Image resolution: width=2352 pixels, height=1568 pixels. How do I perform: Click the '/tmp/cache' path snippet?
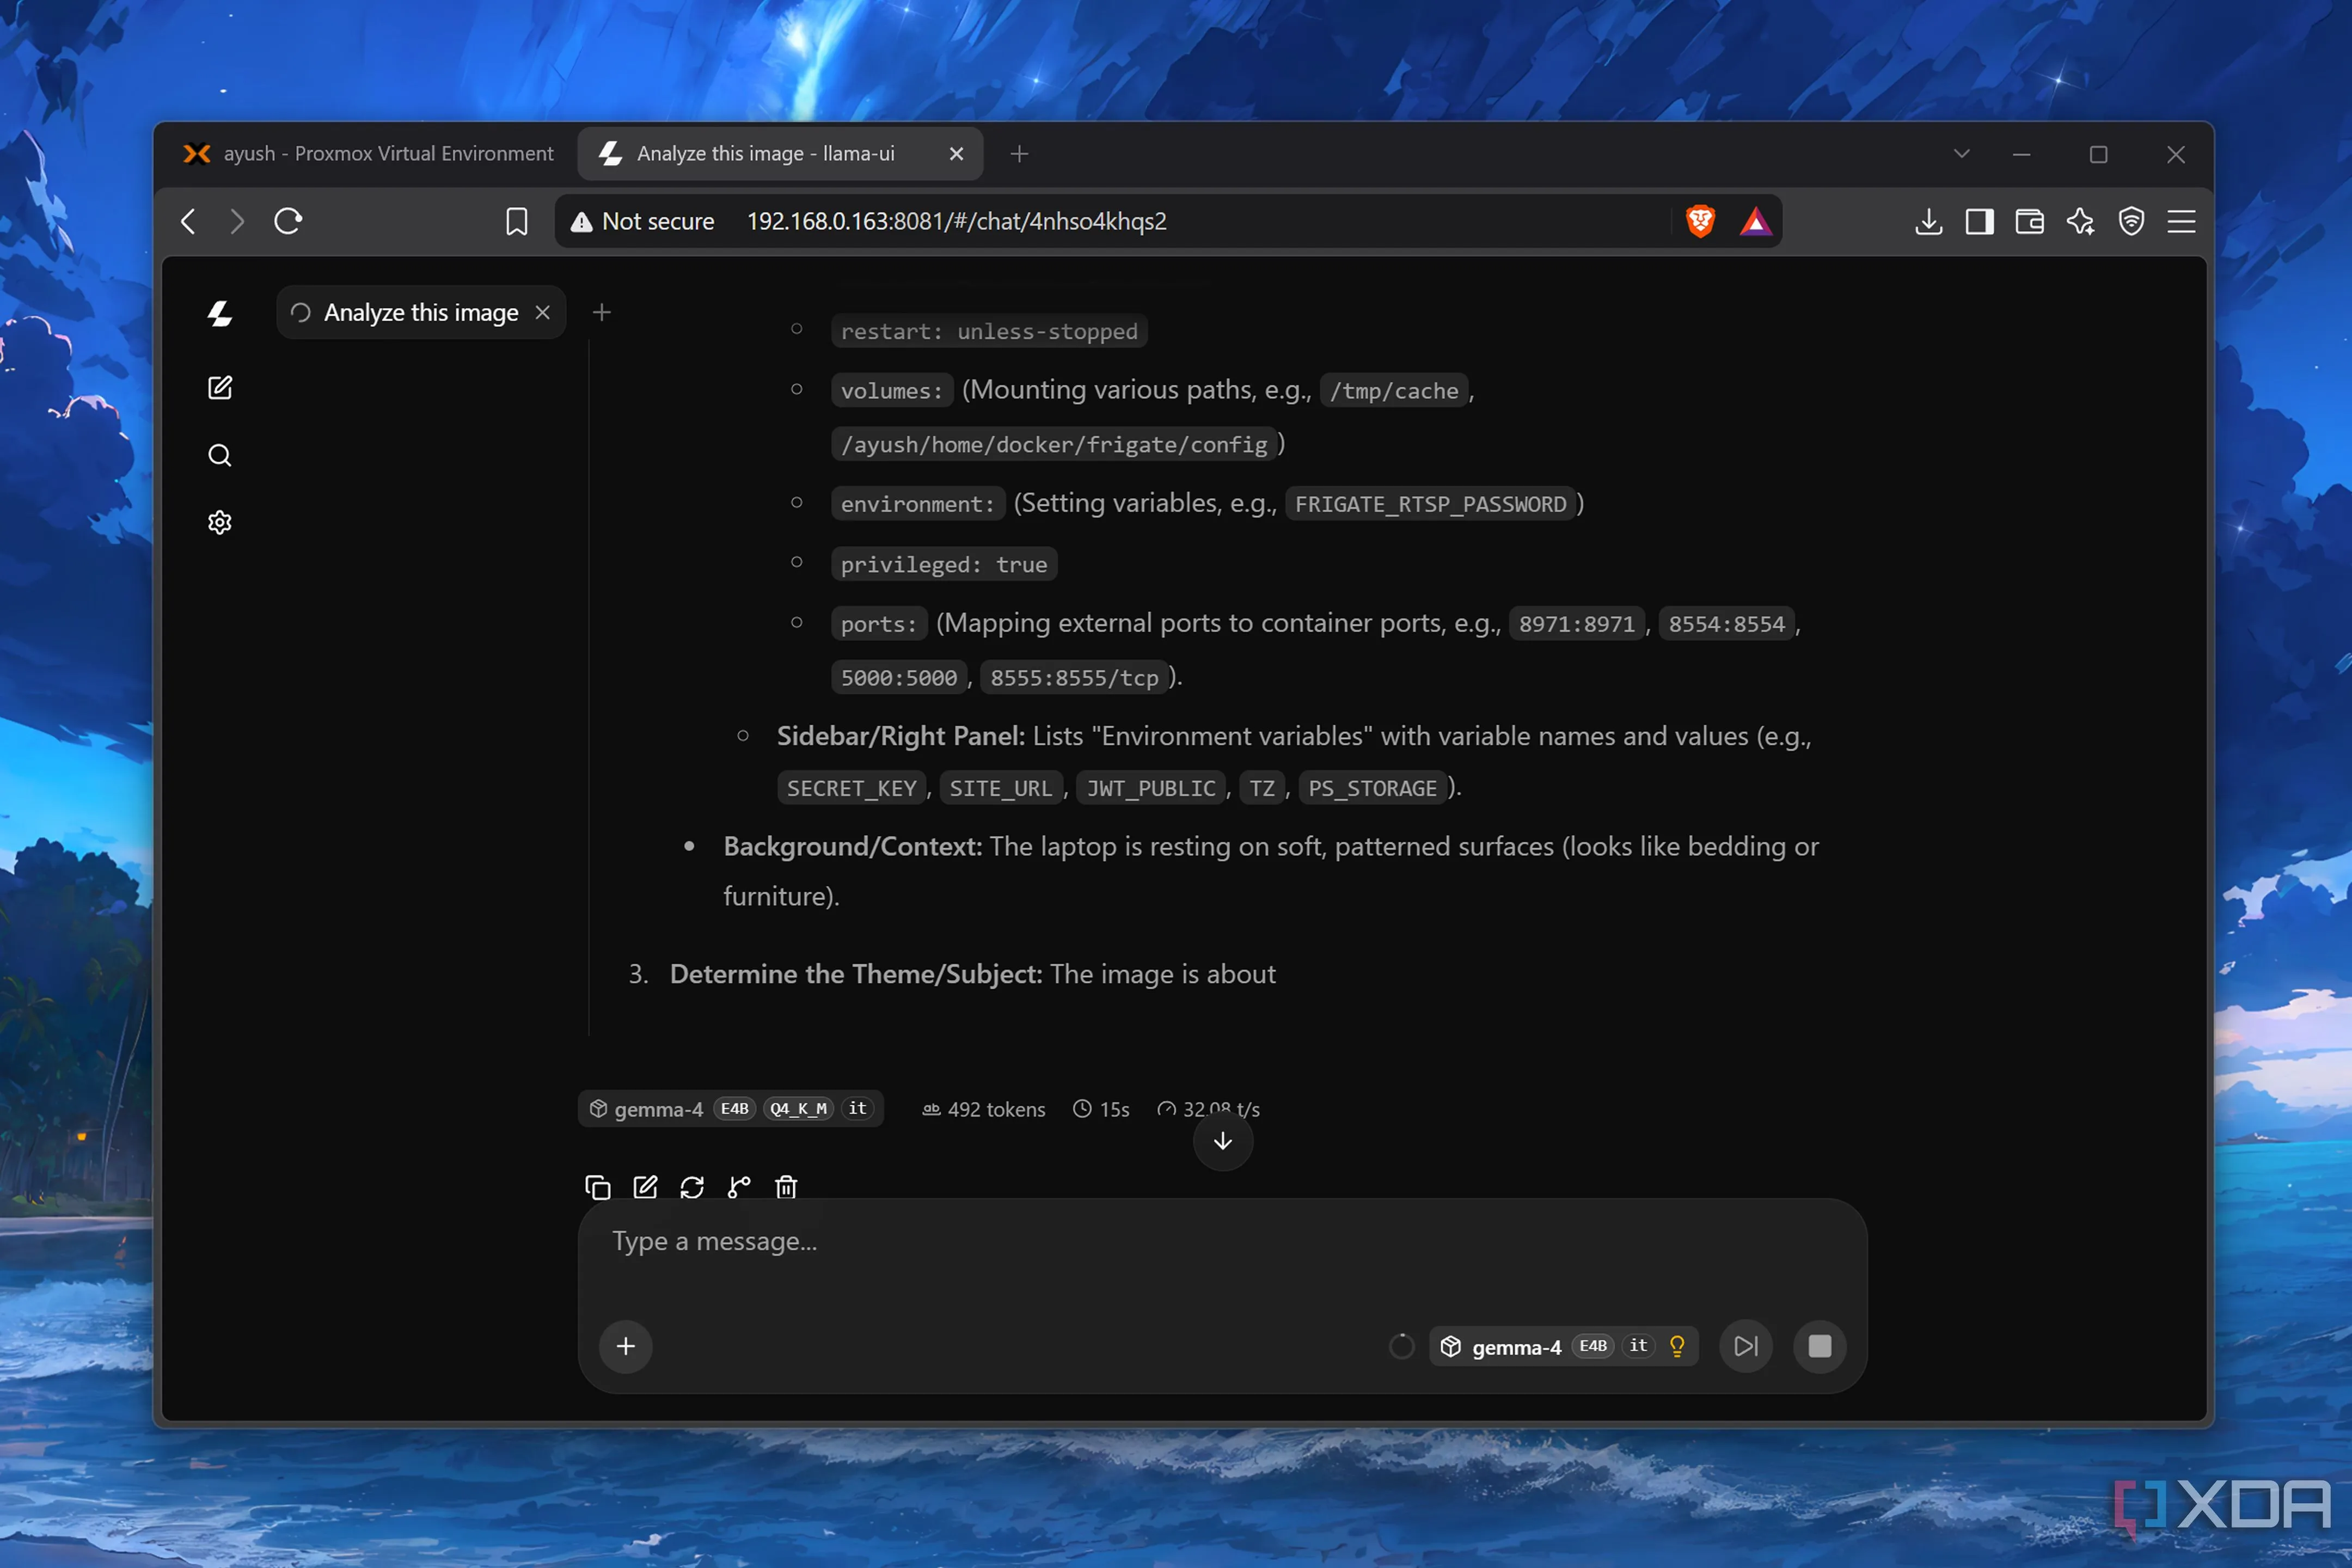1394,391
